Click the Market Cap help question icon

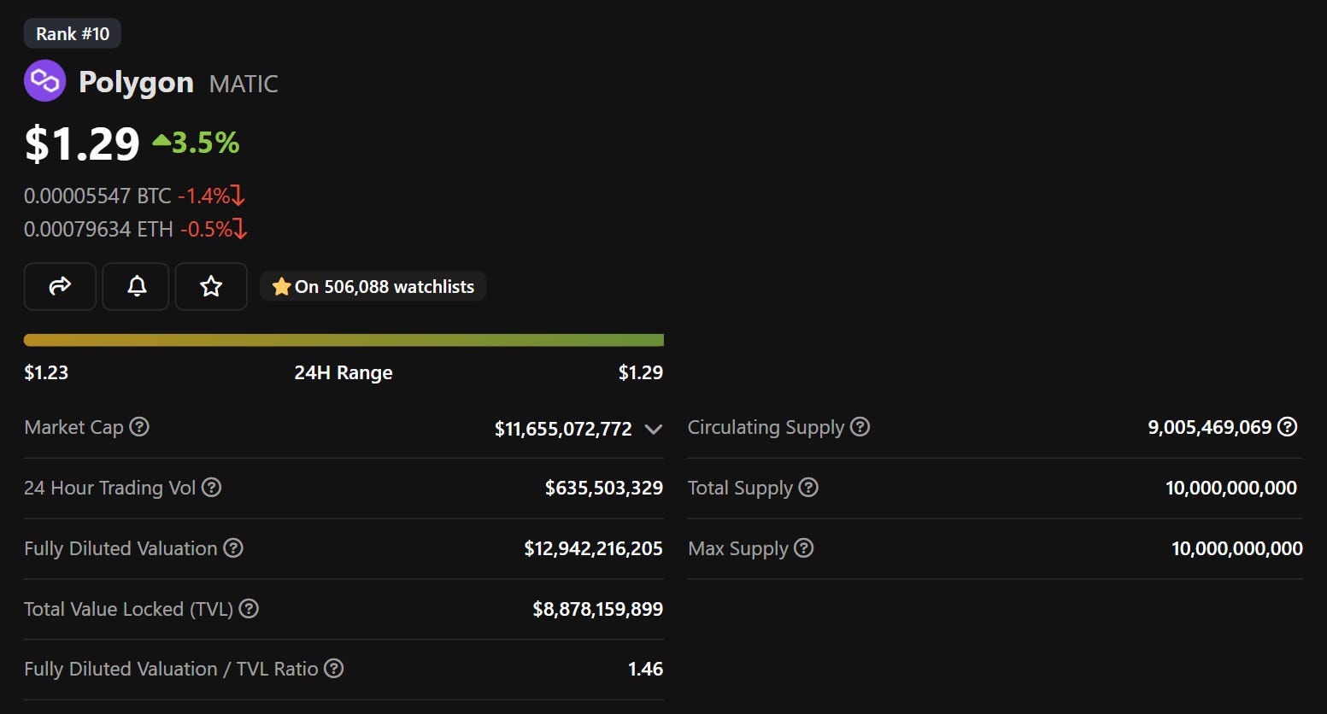point(139,426)
